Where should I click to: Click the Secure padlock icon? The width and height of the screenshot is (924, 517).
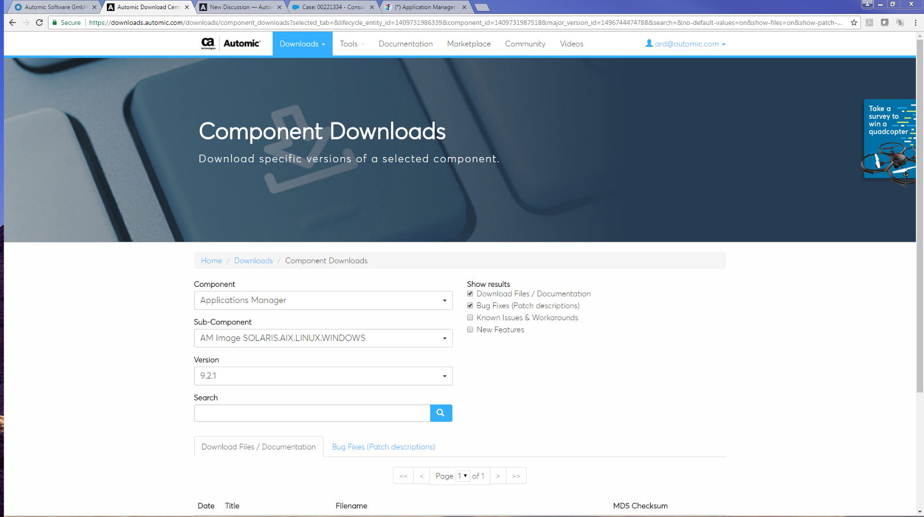(55, 23)
